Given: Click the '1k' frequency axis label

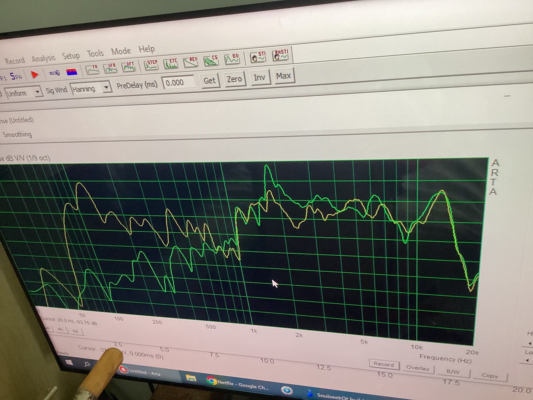Looking at the screenshot, I should pyautogui.click(x=254, y=331).
